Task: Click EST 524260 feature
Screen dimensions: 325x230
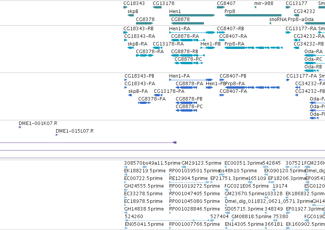Action: pos(167,220)
